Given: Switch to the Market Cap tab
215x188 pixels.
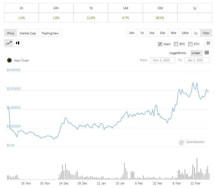Looking at the screenshot, I should 28,33.
